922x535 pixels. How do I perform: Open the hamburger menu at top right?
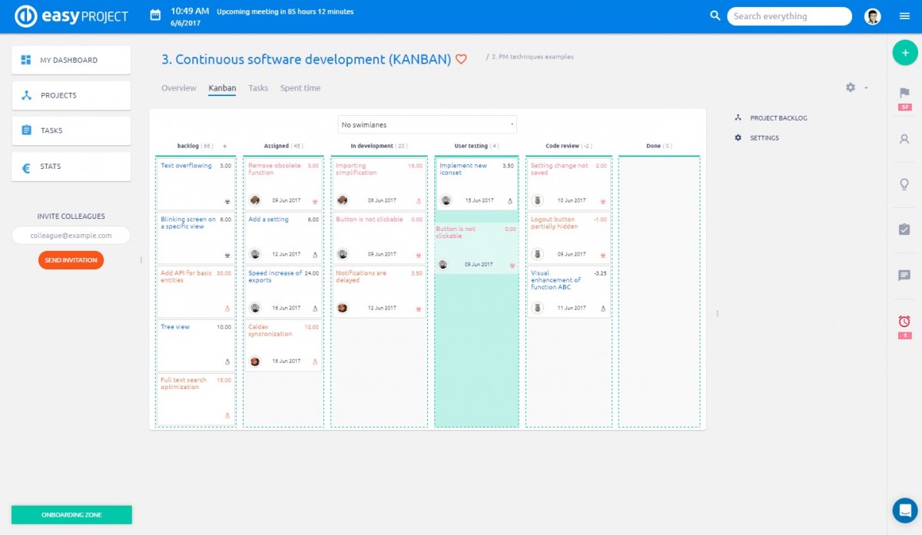pos(904,16)
